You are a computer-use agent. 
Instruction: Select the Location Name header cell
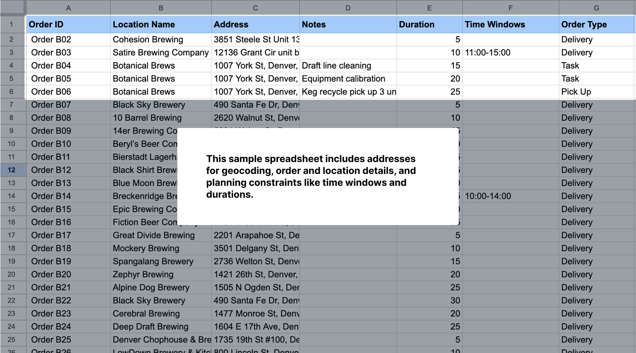(x=161, y=25)
